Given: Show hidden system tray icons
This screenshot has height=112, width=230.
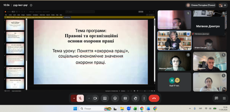Looking at the screenshot, I should pos(190,109).
